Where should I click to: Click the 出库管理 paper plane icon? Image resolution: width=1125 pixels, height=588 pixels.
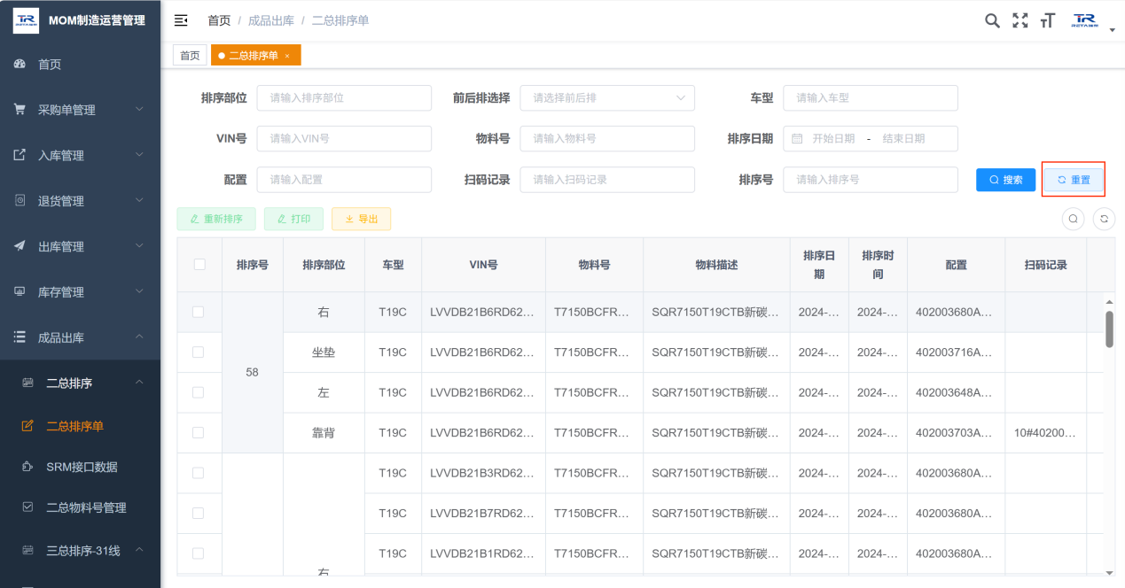tap(20, 246)
